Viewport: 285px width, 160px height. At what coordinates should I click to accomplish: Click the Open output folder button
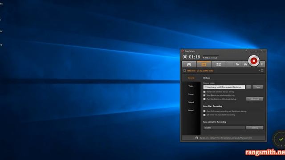[258, 87]
